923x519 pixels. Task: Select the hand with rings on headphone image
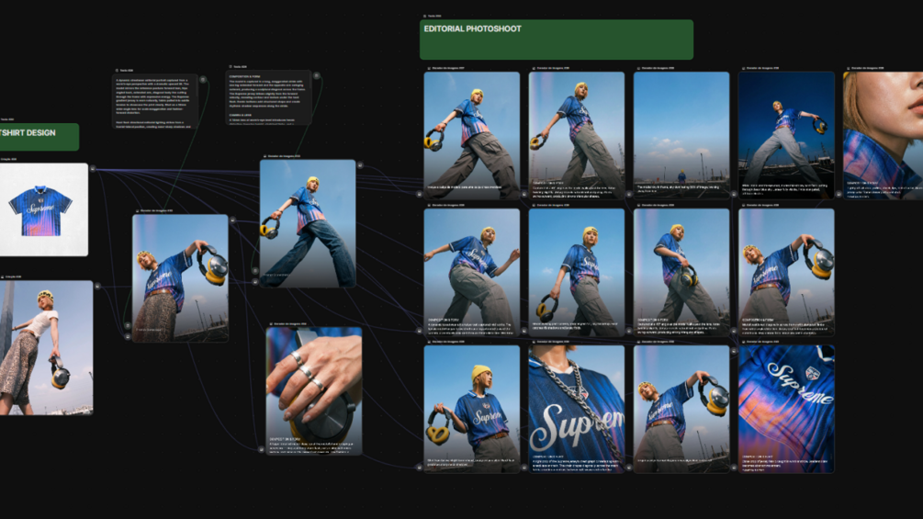314,390
